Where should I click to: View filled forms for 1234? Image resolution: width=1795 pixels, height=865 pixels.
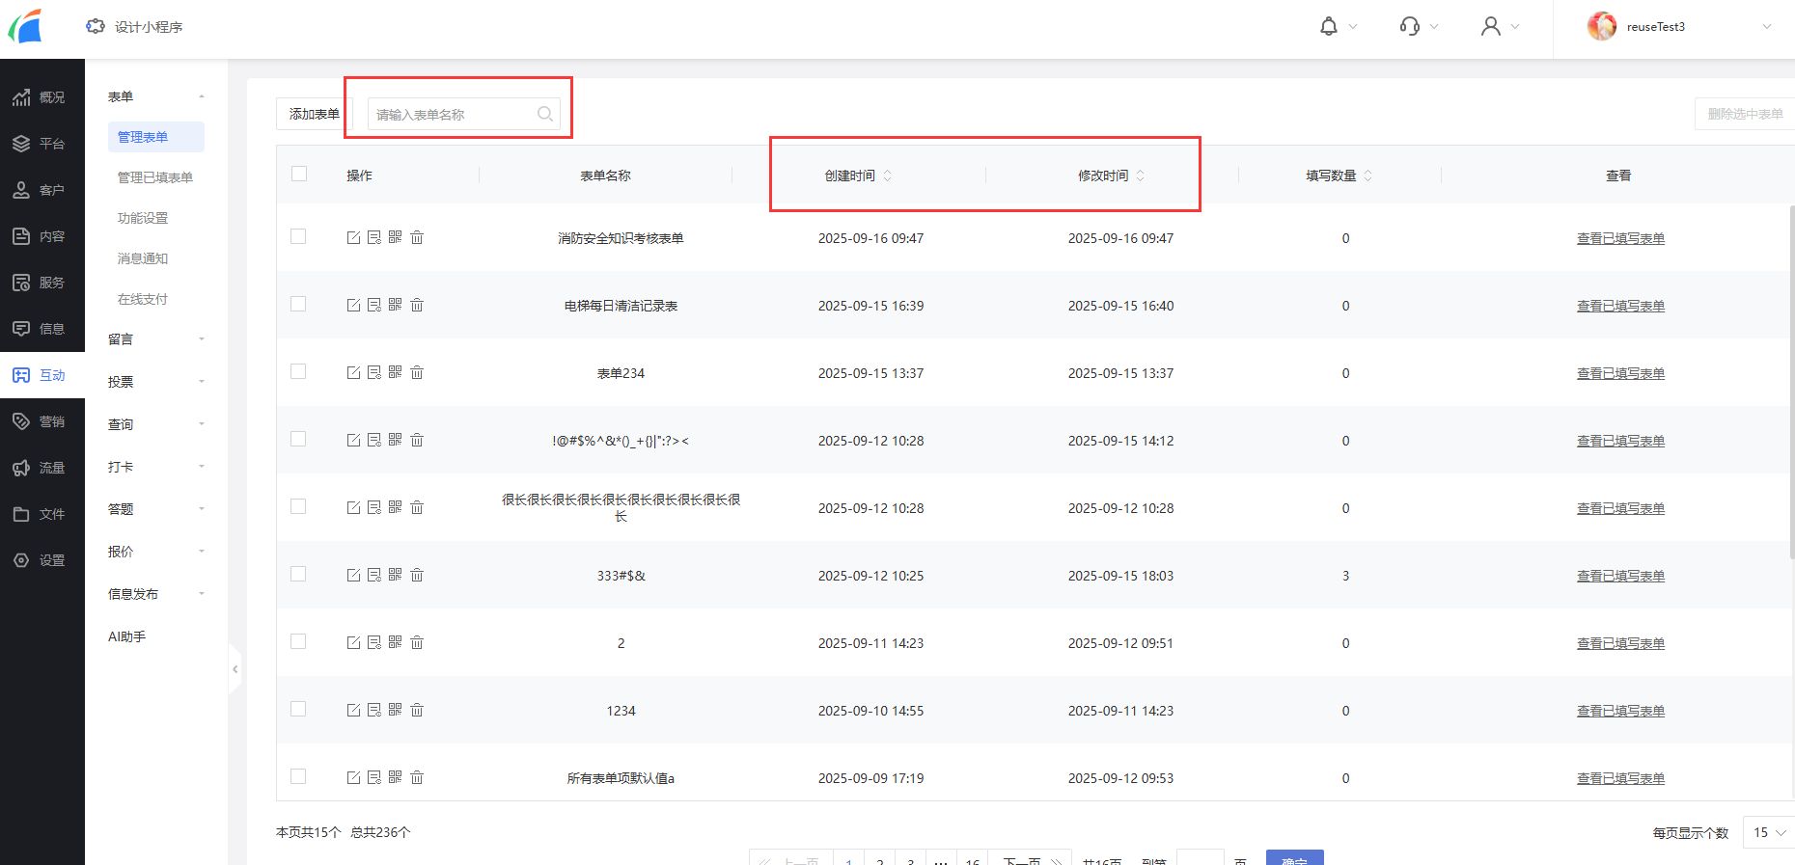coord(1620,711)
